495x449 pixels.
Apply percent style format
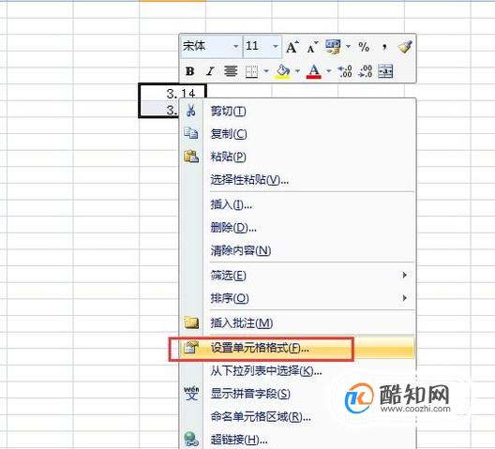(x=364, y=47)
